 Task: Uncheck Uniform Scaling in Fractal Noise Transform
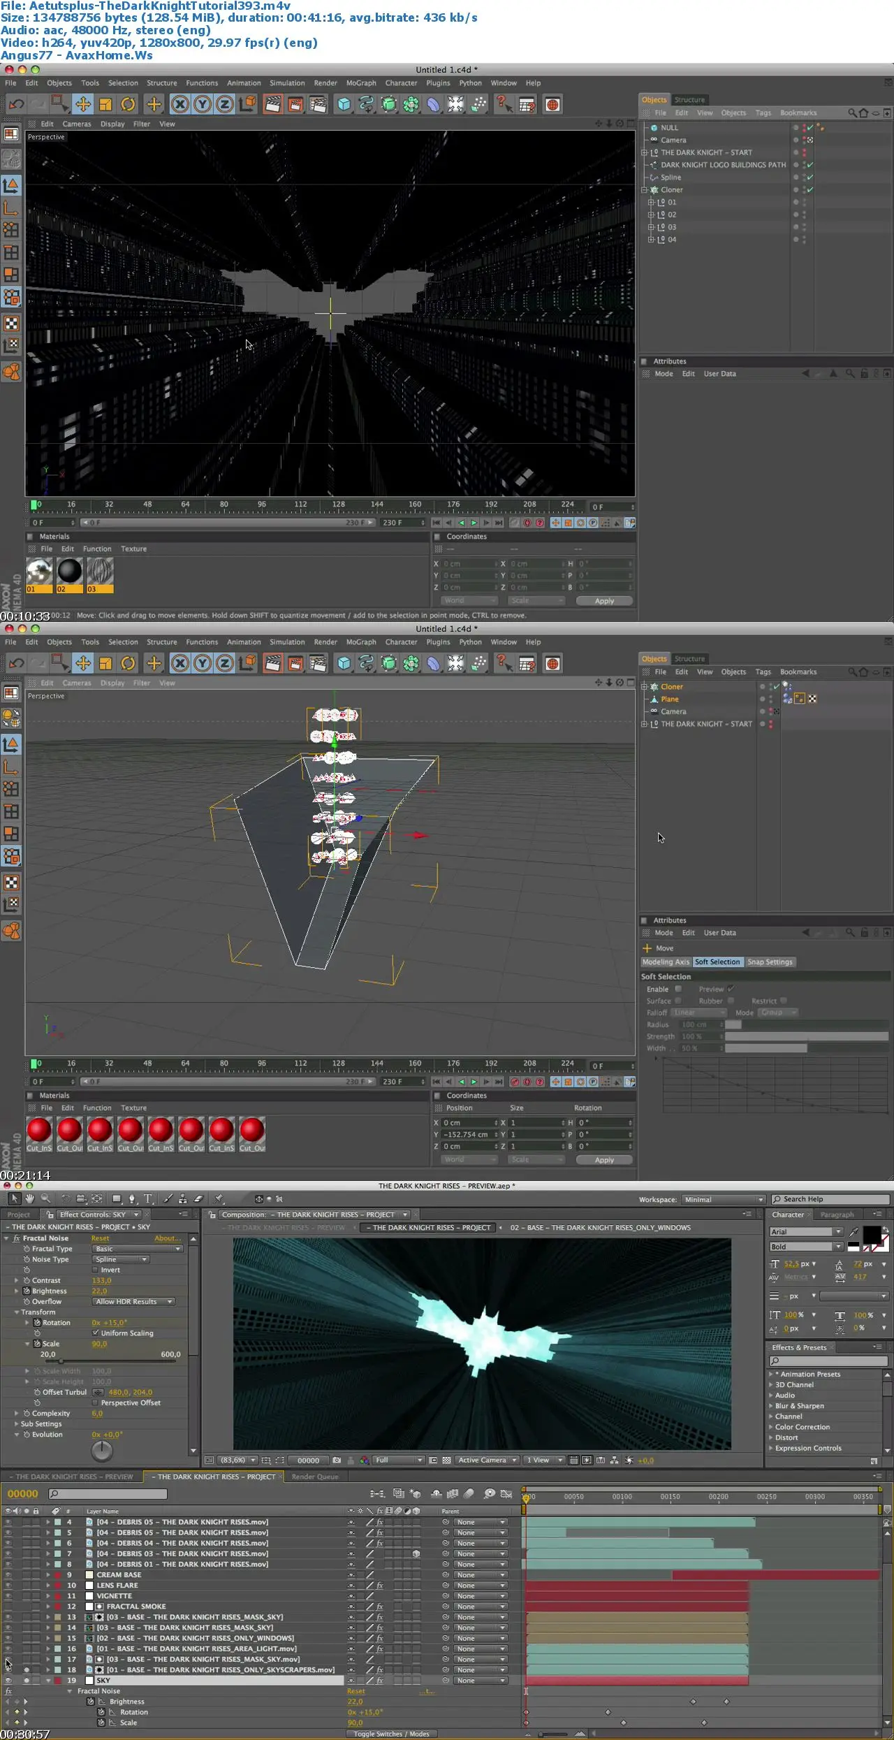96,1333
